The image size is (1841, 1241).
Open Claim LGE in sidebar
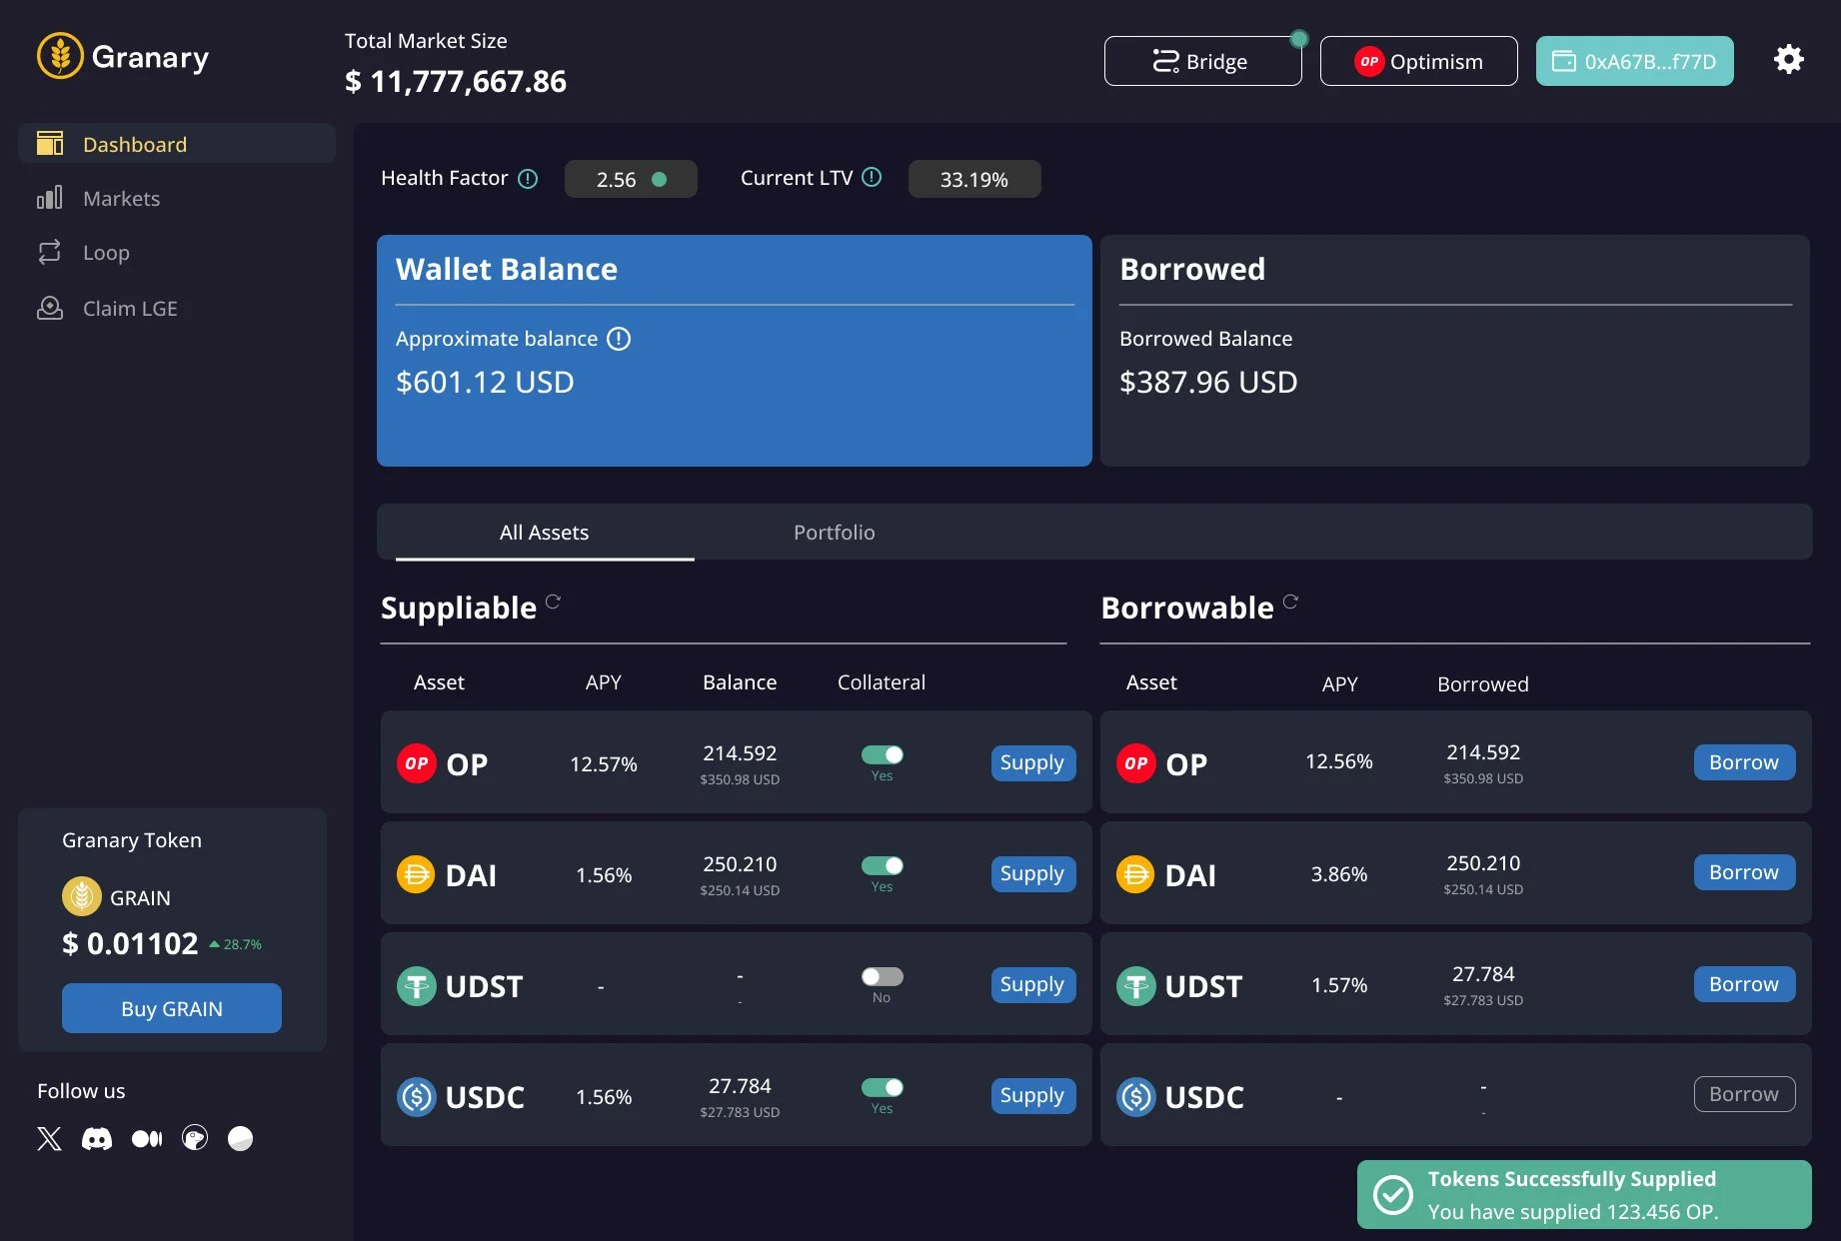(x=130, y=308)
